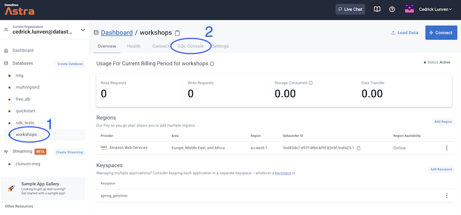
Task: Copy the Datacenter ID clipboard icon
Action: (359, 148)
